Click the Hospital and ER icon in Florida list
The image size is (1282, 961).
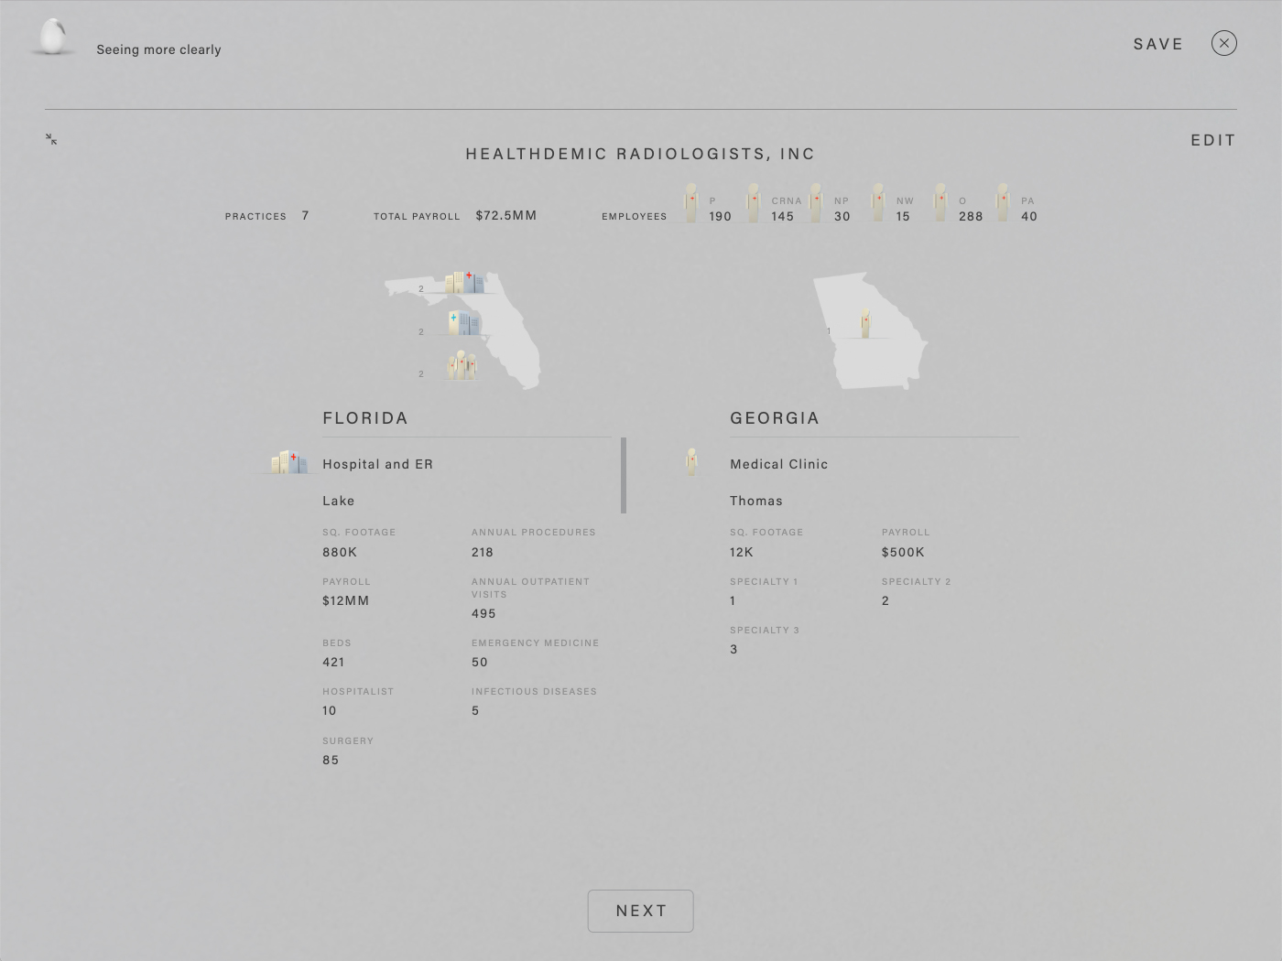click(x=288, y=462)
